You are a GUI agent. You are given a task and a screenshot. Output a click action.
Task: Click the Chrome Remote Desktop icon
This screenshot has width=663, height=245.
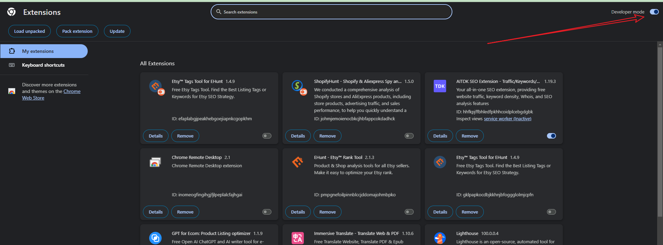tap(155, 162)
